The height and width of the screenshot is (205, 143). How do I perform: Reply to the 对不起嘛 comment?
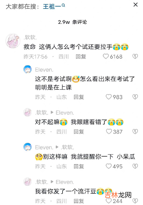point(79,132)
